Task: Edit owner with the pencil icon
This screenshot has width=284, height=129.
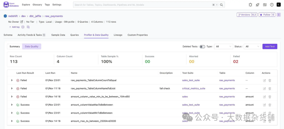Action: [22, 22]
